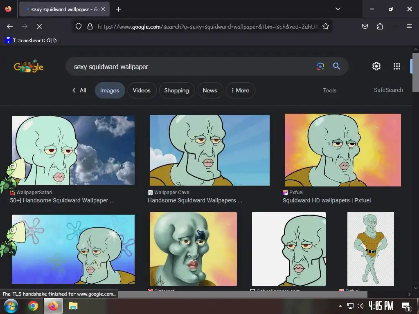Viewport: 419px width, 314px height.
Task: Open tracking protection shield icon
Action: 78,26
